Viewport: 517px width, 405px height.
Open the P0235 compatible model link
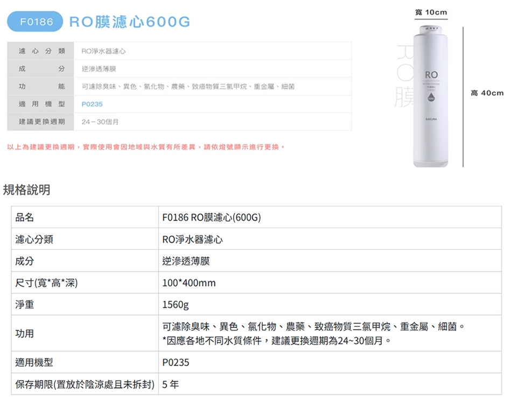92,104
